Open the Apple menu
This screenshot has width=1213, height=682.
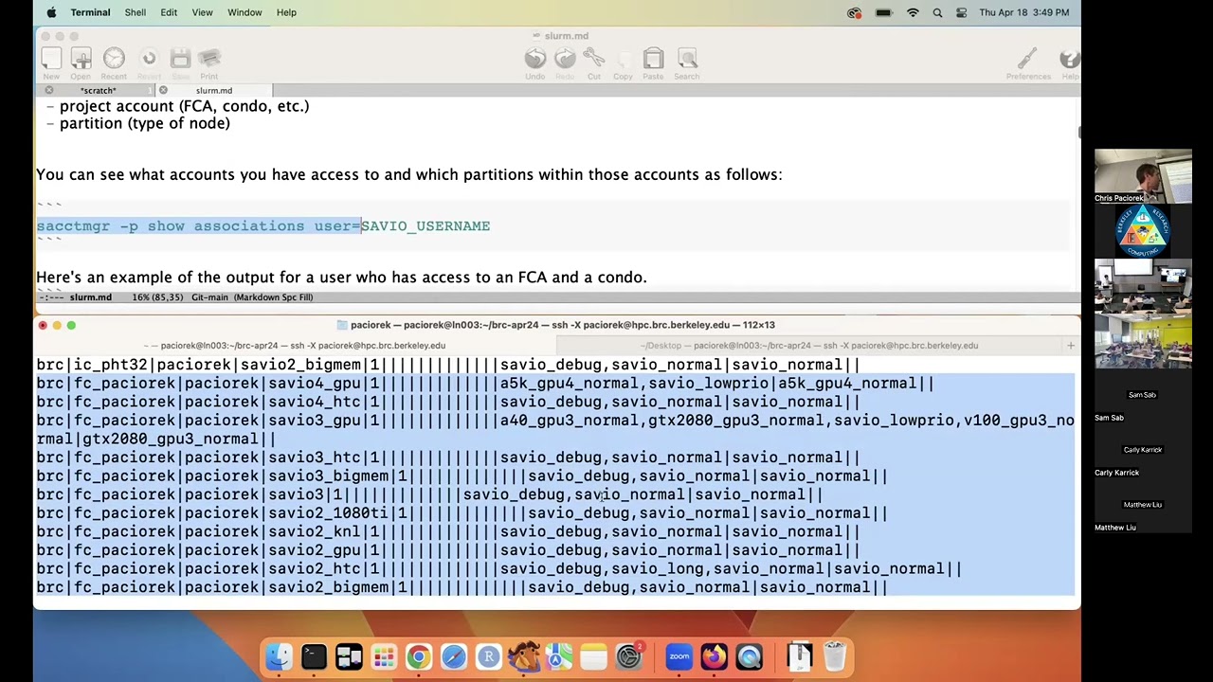point(51,12)
